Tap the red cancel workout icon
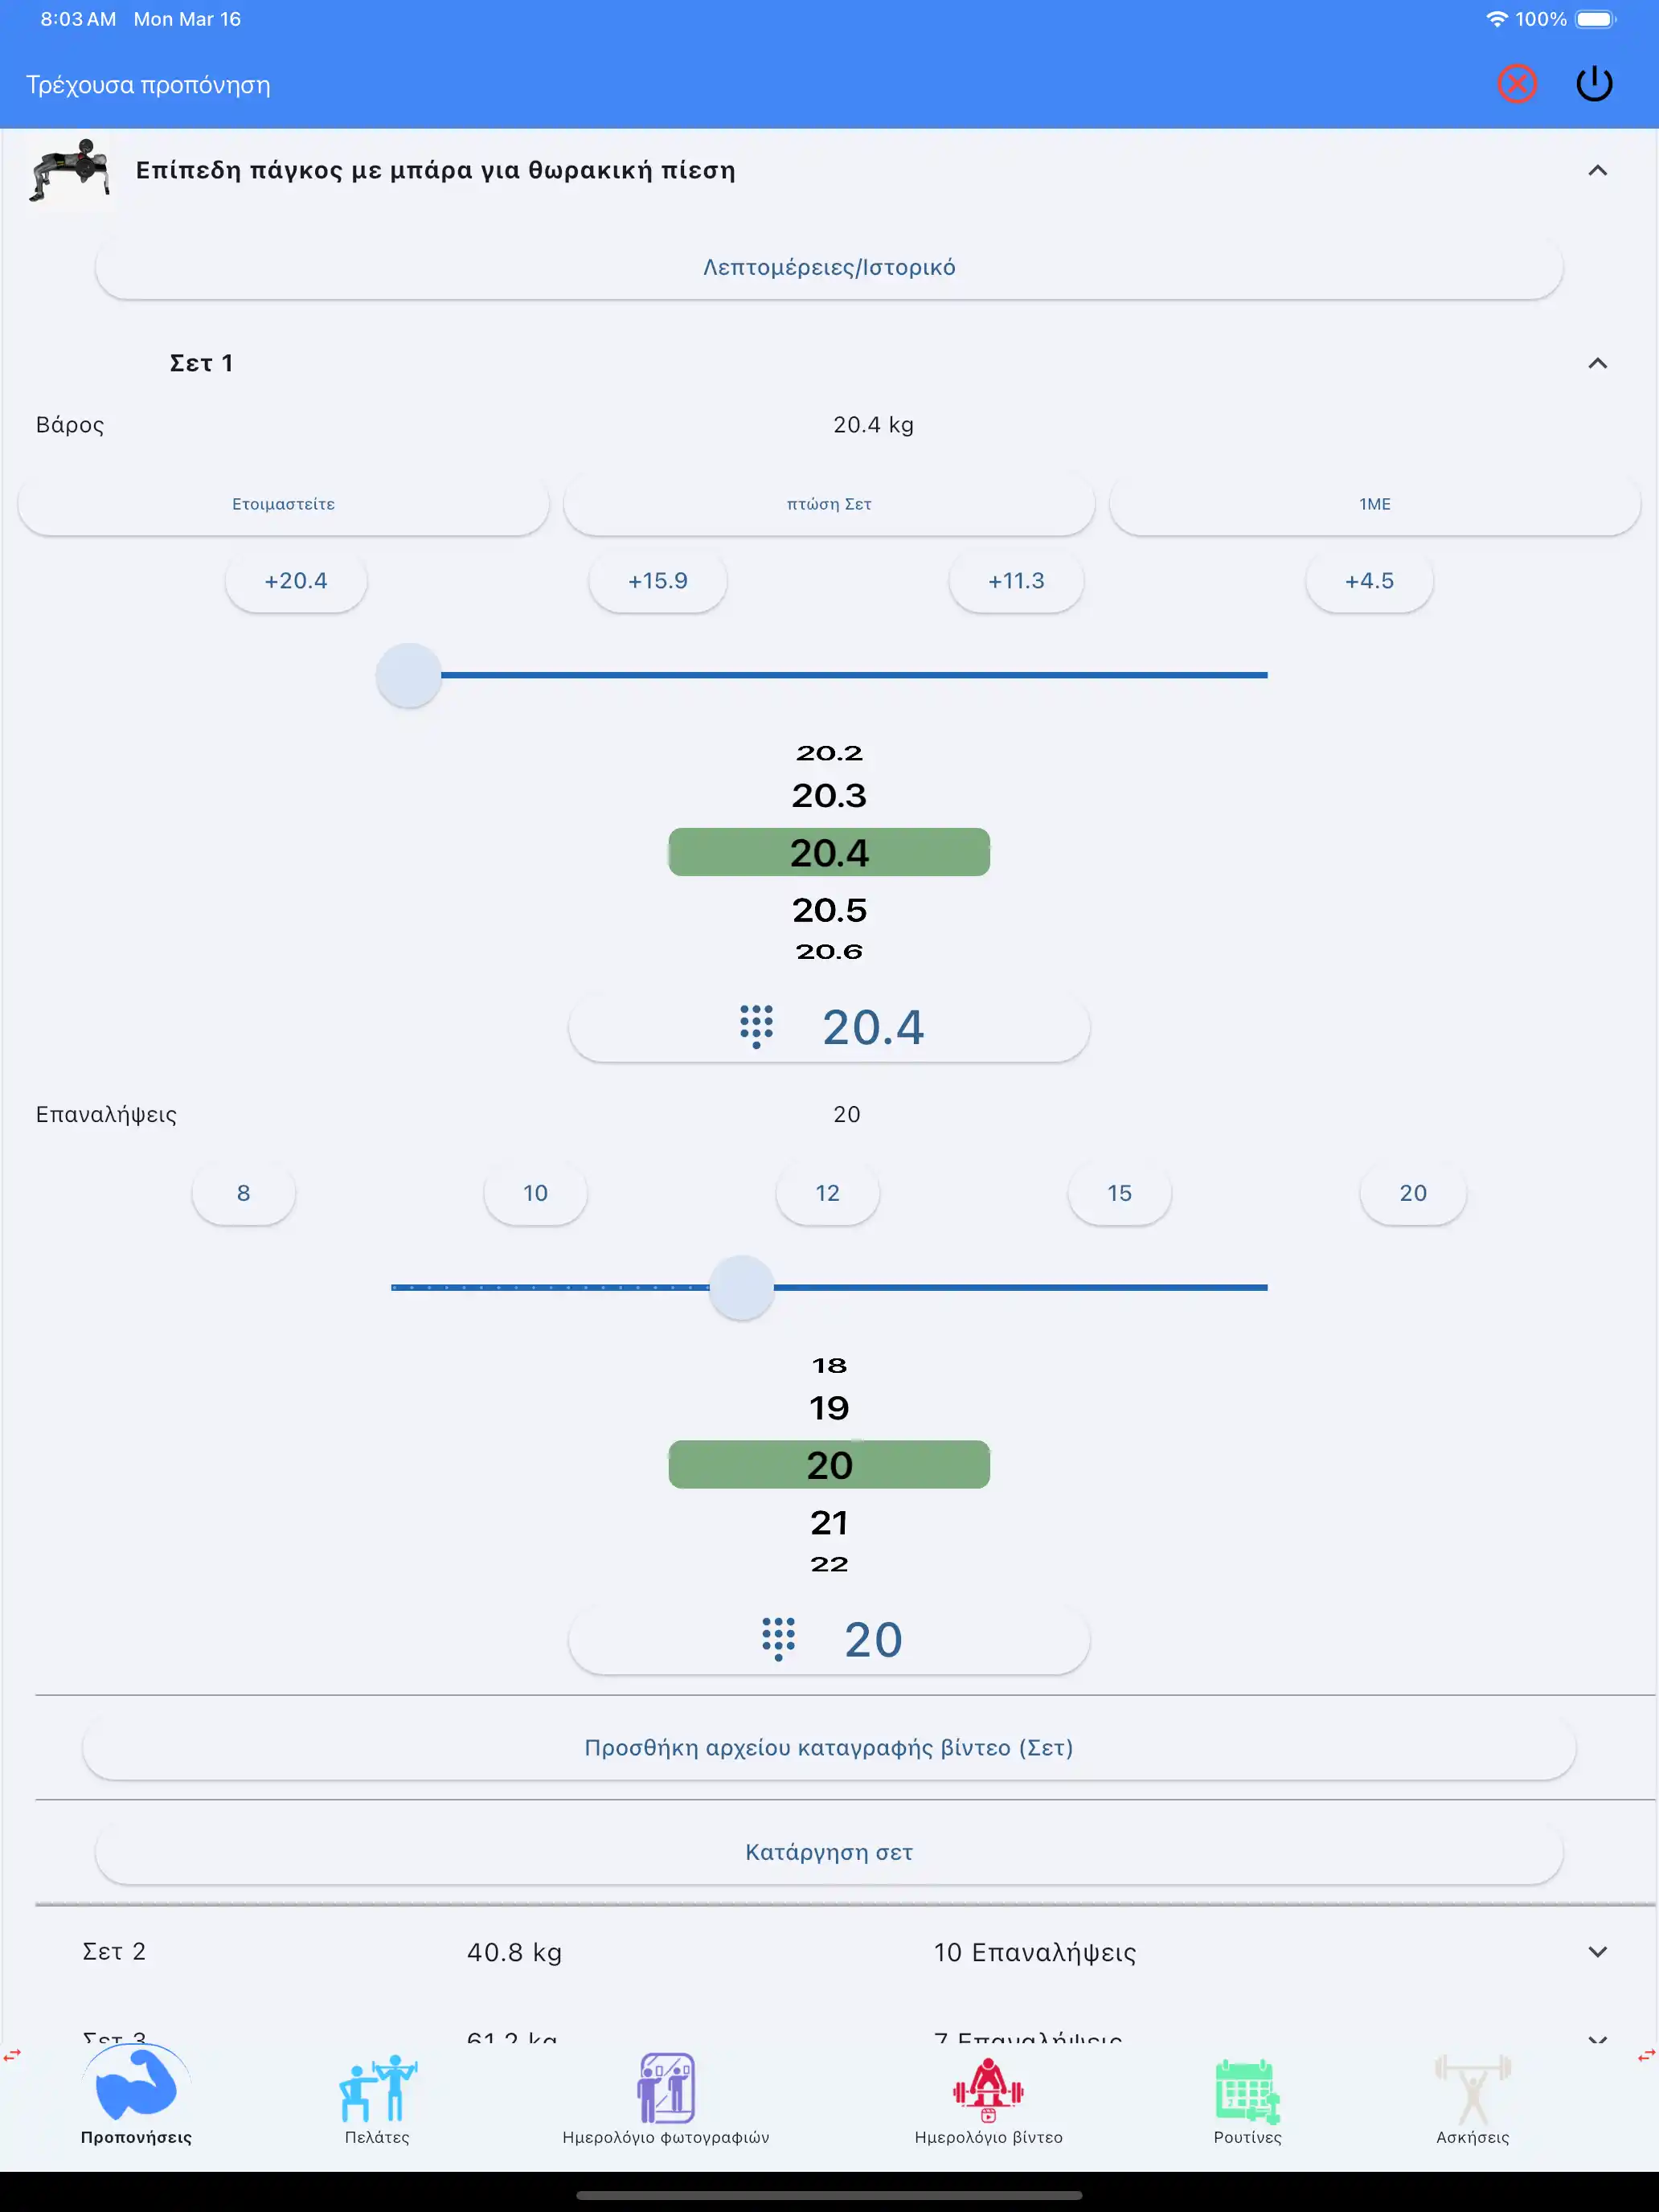Screen dimensions: 1659x2212 [1516, 84]
